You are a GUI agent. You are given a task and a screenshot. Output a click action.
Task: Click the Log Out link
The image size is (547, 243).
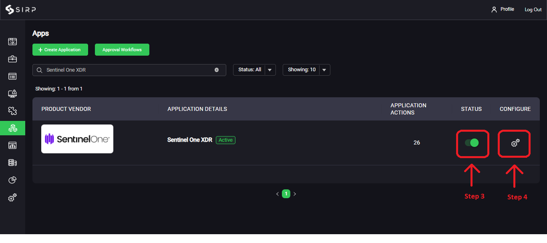(533, 10)
